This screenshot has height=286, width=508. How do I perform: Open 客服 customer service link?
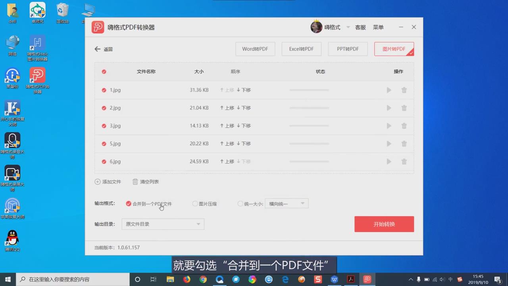[360, 27]
